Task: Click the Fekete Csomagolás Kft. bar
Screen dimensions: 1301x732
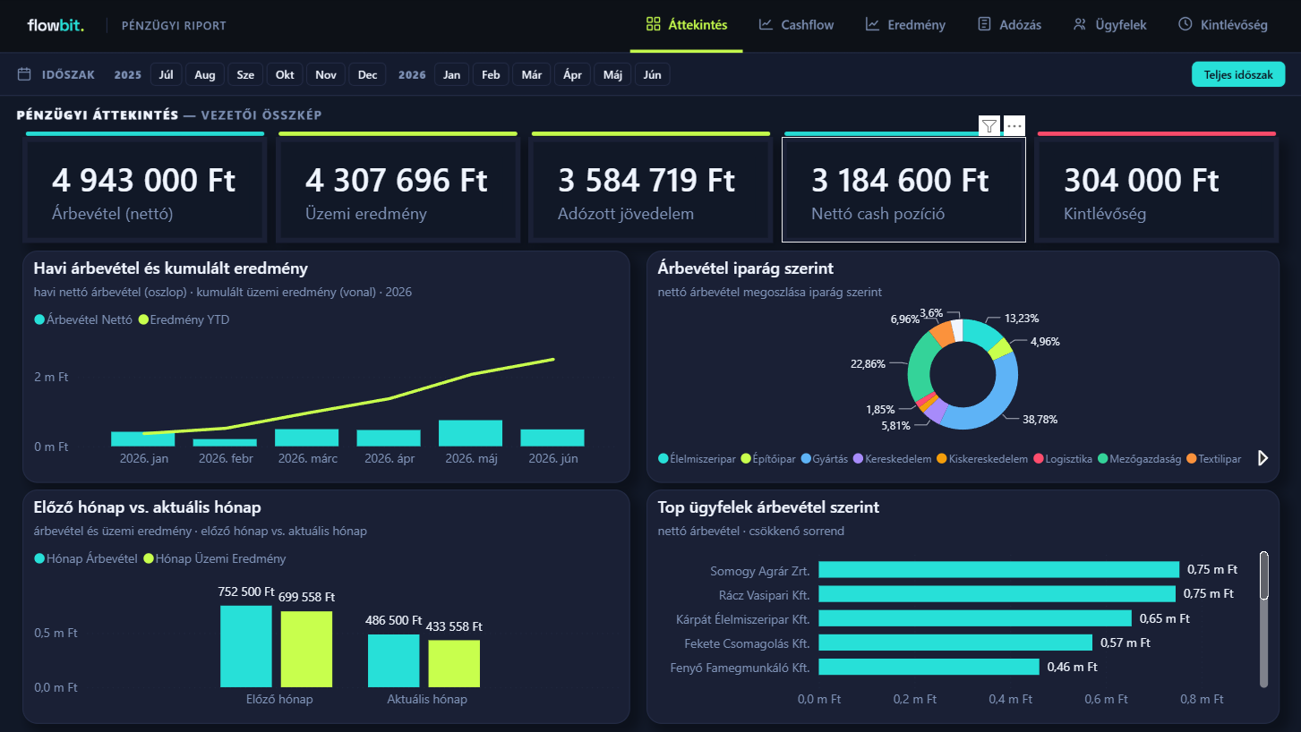Action: (955, 643)
